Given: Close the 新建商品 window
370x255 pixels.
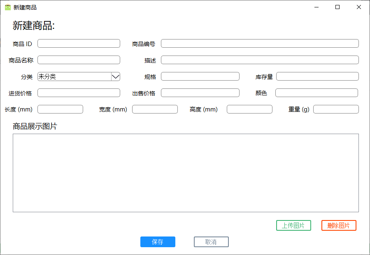Looking at the screenshot, I should pos(358,7).
